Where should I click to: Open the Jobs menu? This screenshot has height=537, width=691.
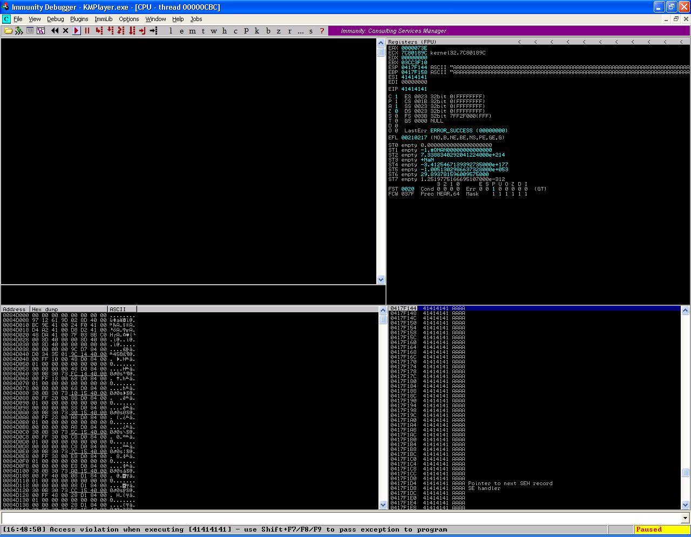(196, 19)
